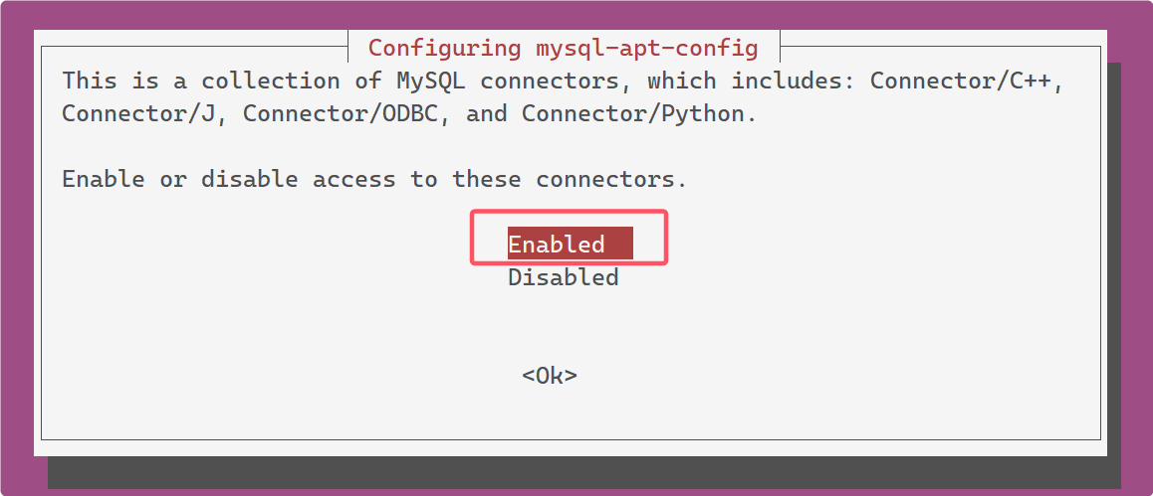
Task: Click the word 'Configuring' in the title
Action: [x=444, y=49]
